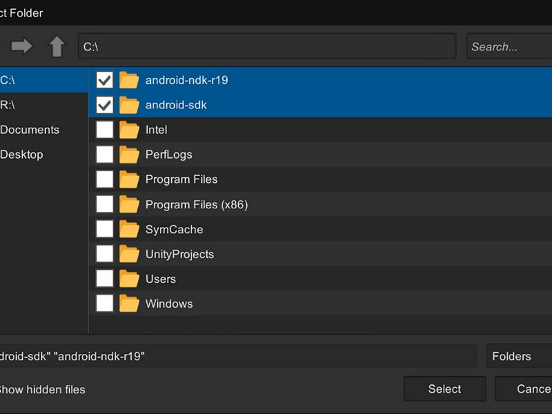Click the SymCache folder name

pyautogui.click(x=175, y=230)
